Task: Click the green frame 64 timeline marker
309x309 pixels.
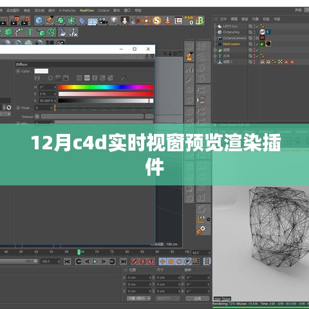Action: (x=79, y=252)
